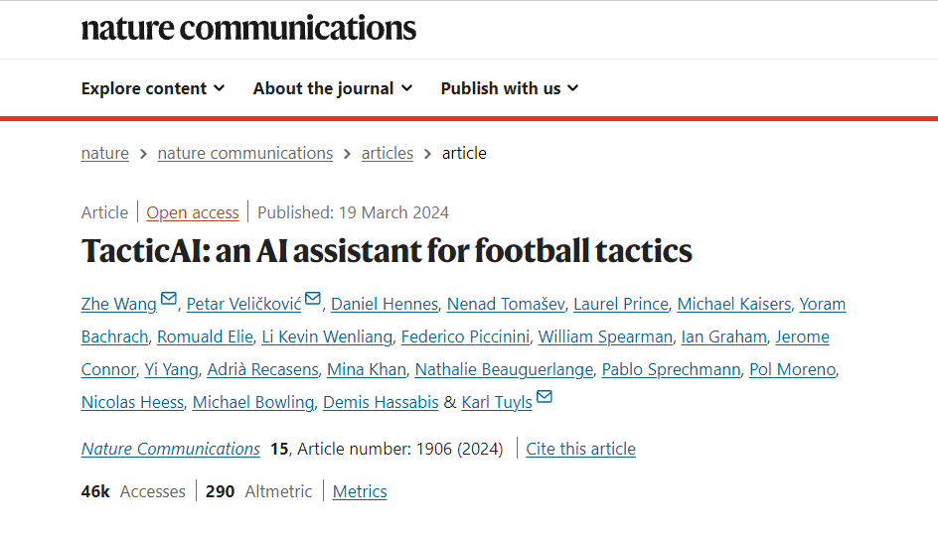Open the italic Nature Communications journal link
Image resolution: width=938 pixels, height=535 pixels.
click(x=171, y=449)
